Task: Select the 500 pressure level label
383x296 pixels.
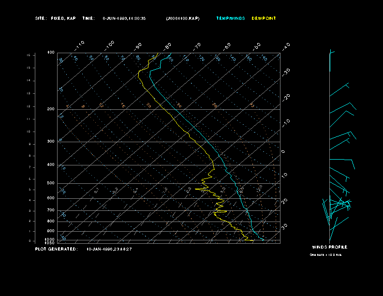Action: (51, 183)
